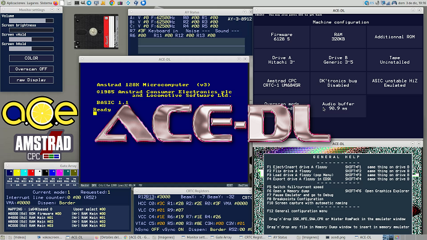Open the Aplicaciones menu
The image size is (427, 240).
point(16,3)
